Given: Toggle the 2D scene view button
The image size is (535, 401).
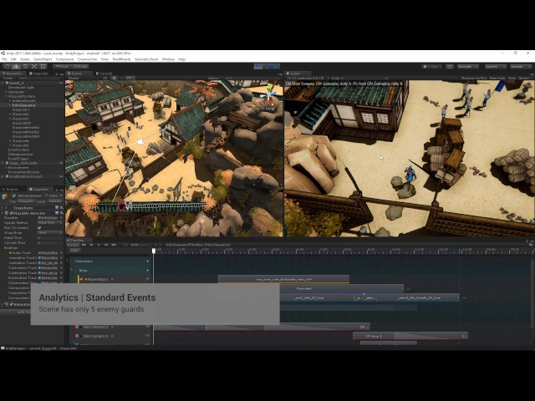Looking at the screenshot, I should pos(105,78).
